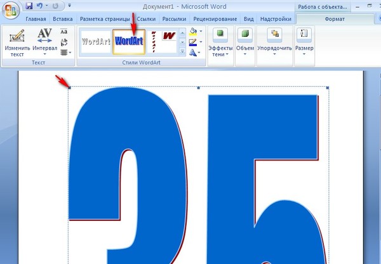
Task: Click the top-left WordArt resize handle
Action: [69, 88]
